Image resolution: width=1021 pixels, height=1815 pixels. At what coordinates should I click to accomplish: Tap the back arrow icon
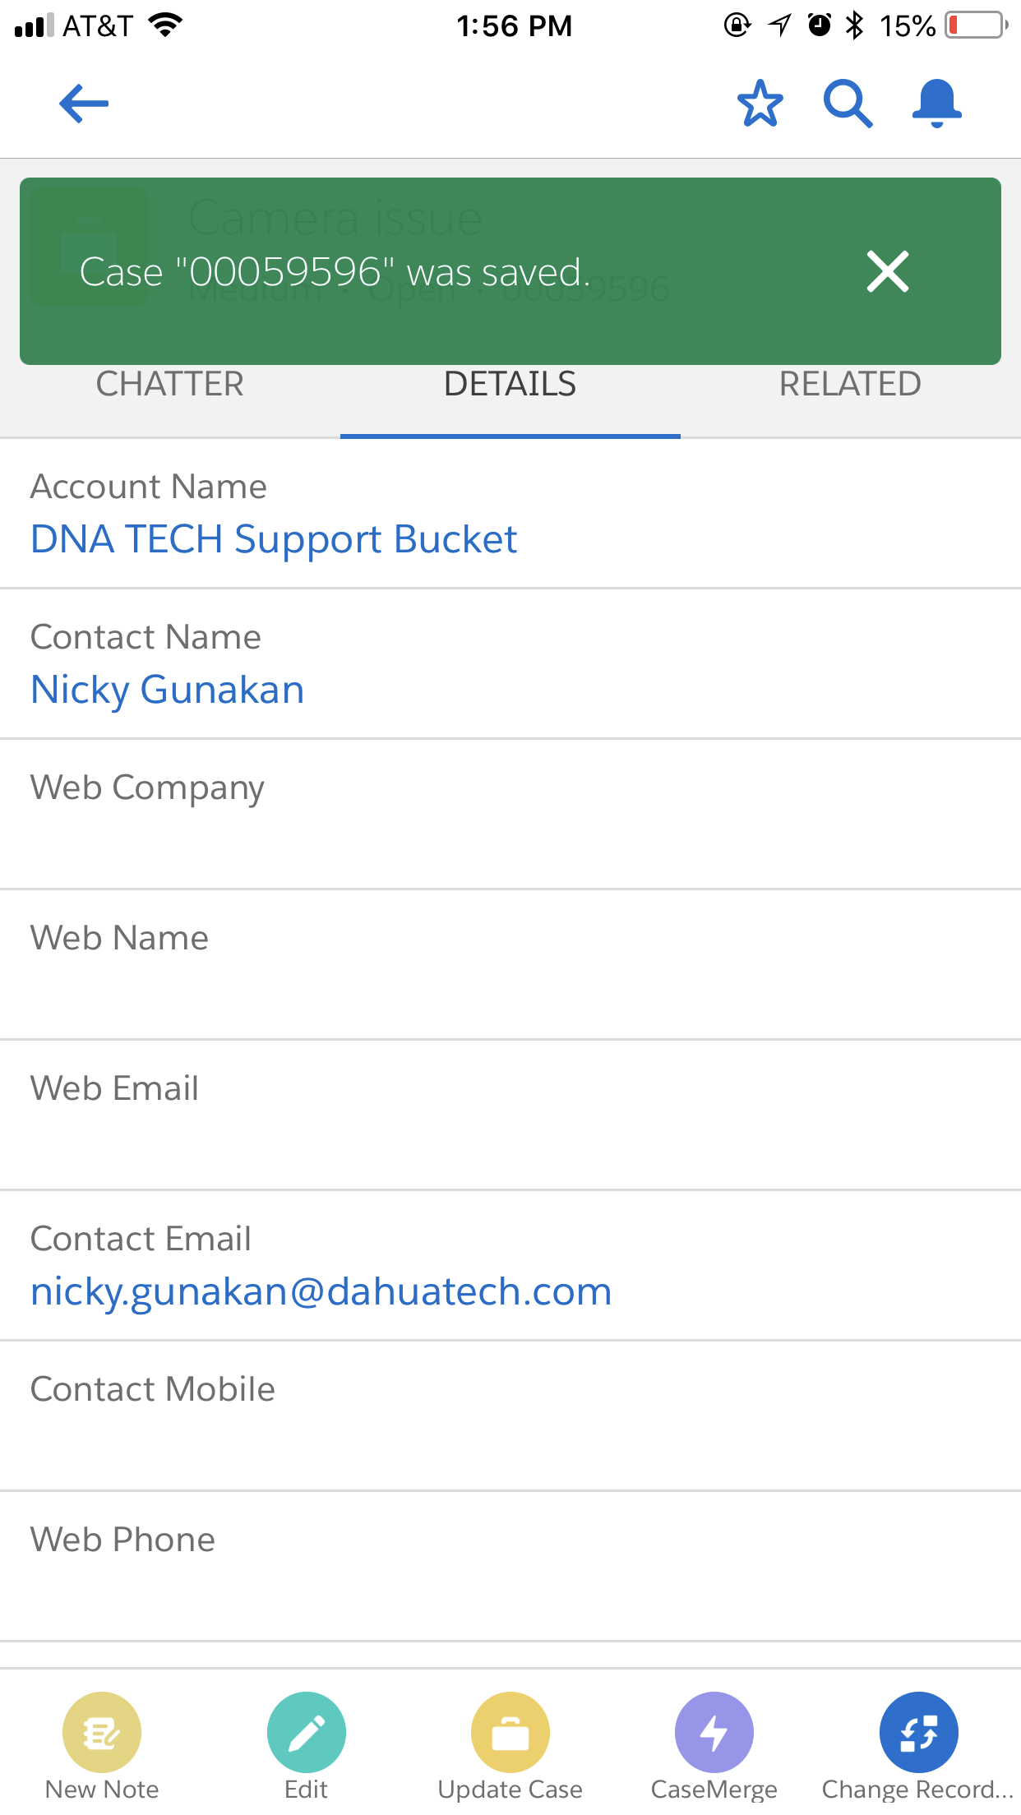pyautogui.click(x=84, y=104)
